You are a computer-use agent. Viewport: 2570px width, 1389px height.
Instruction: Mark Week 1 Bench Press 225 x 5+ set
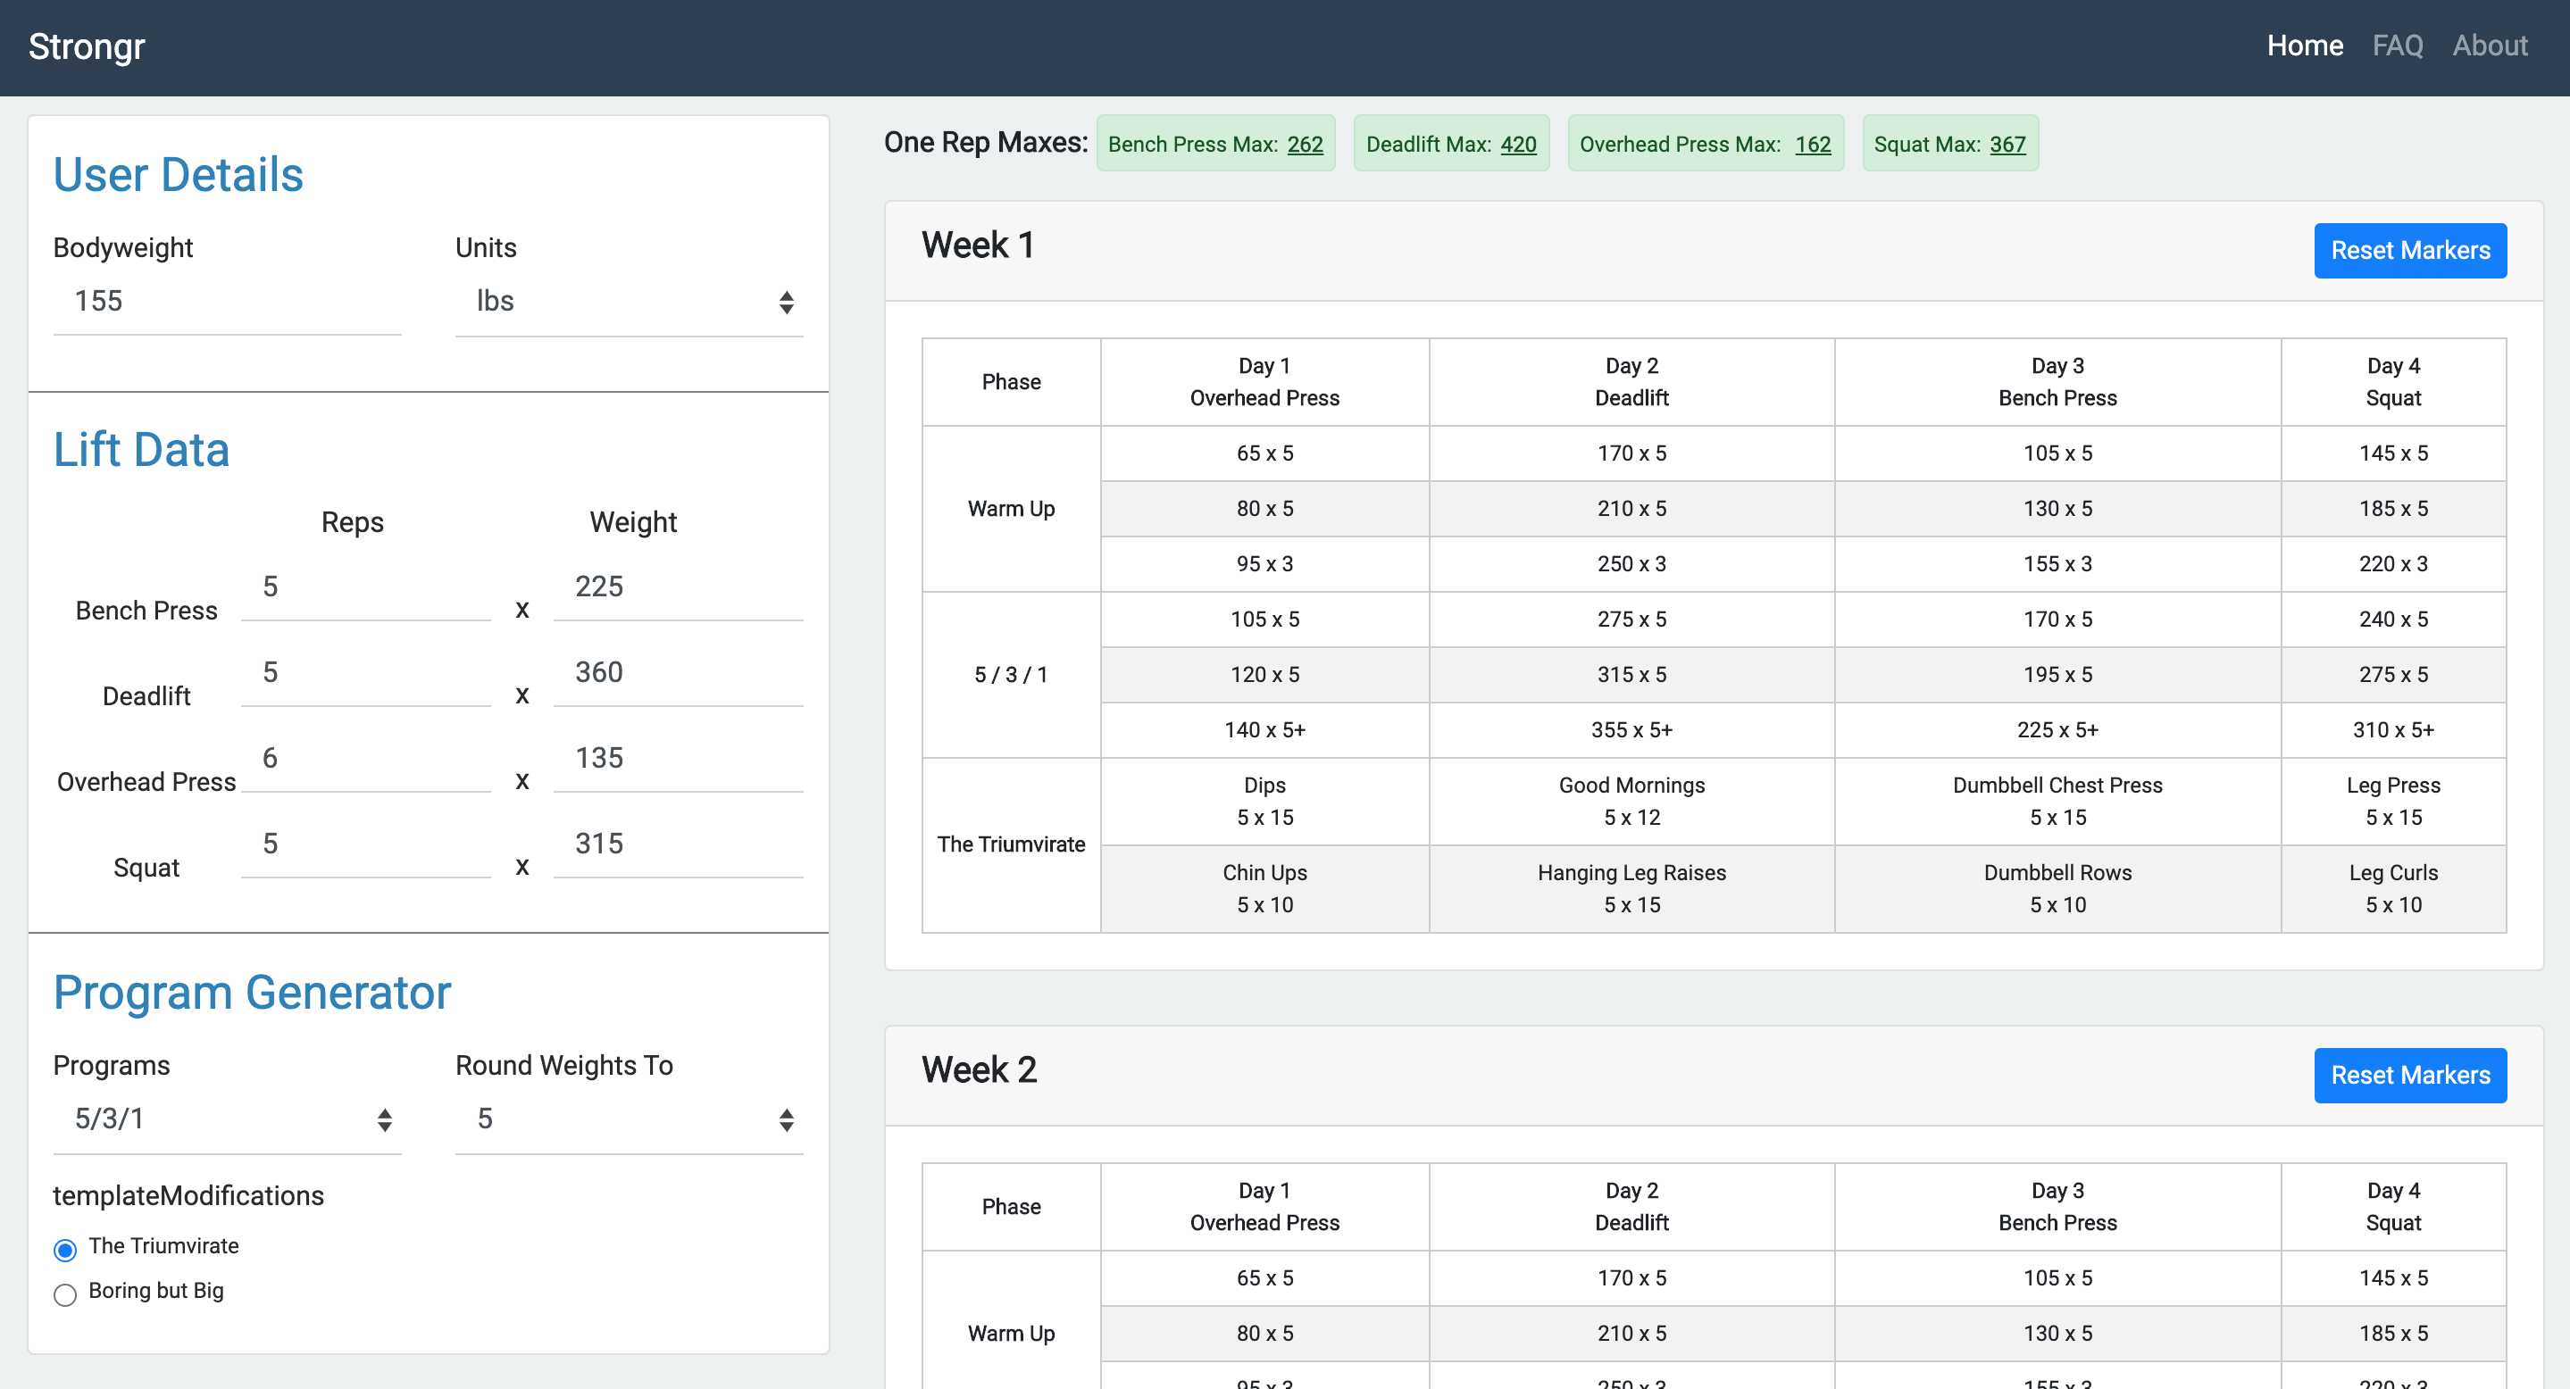tap(2057, 730)
